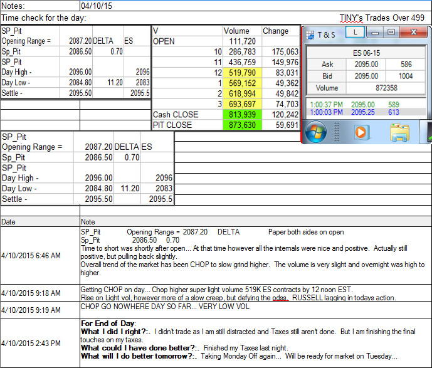The width and height of the screenshot is (432, 368).
Task: Select change cell 83,031
Action: click(x=280, y=73)
